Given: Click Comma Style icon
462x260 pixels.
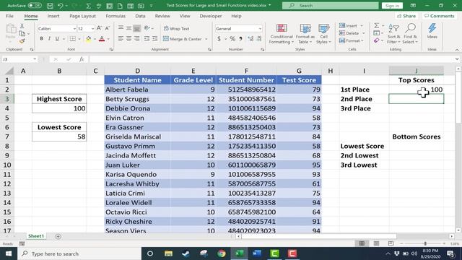Looking at the screenshot, I should pos(240,38).
